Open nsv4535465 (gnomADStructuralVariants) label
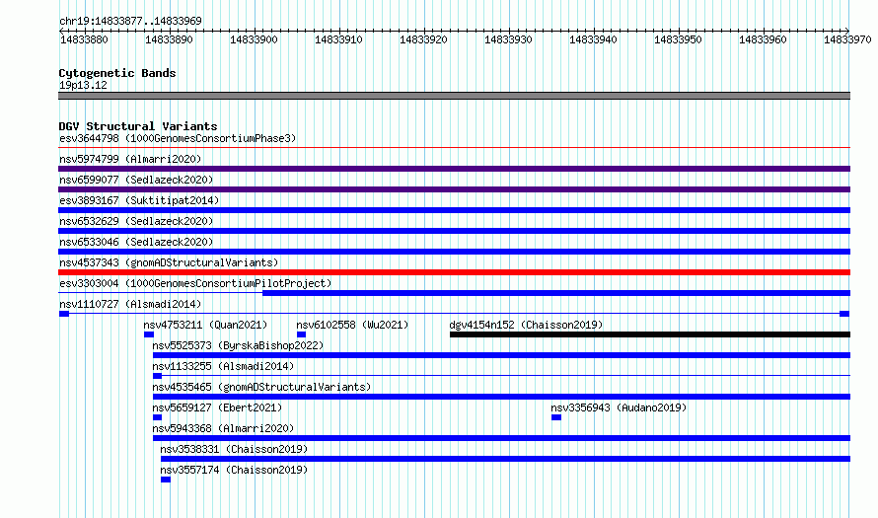Viewport: 878px width, 518px height. tap(261, 387)
